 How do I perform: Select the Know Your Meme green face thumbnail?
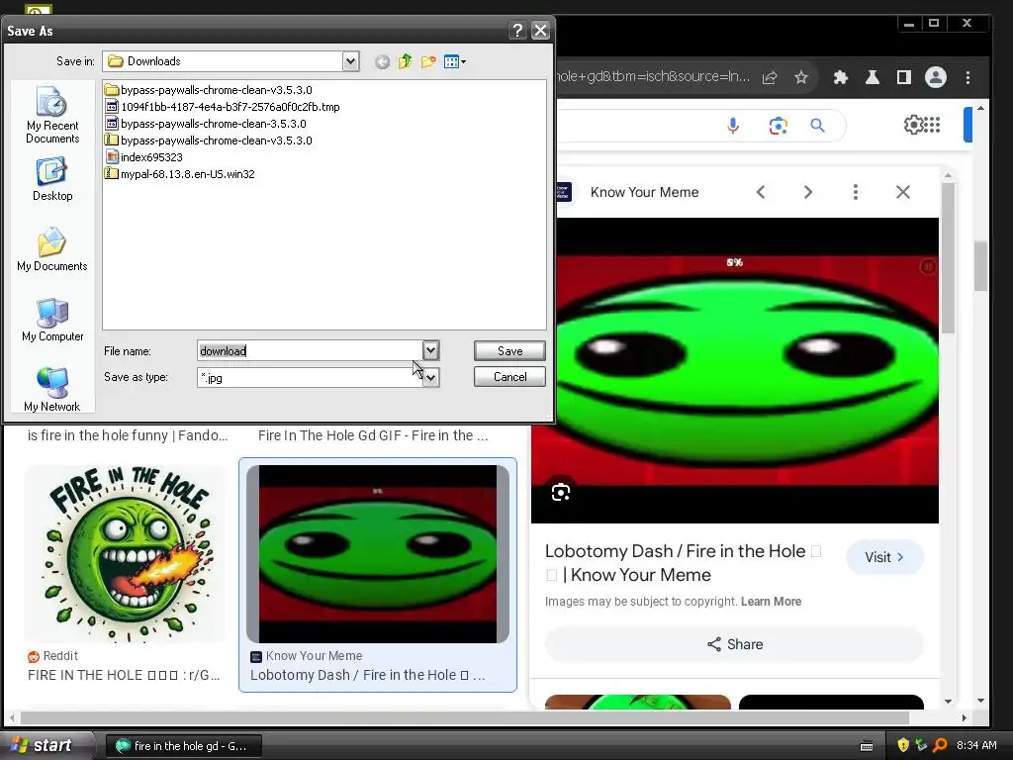(378, 554)
